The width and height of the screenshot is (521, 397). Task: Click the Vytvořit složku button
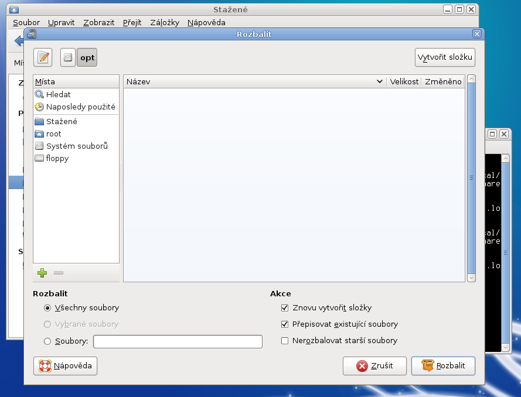(445, 57)
